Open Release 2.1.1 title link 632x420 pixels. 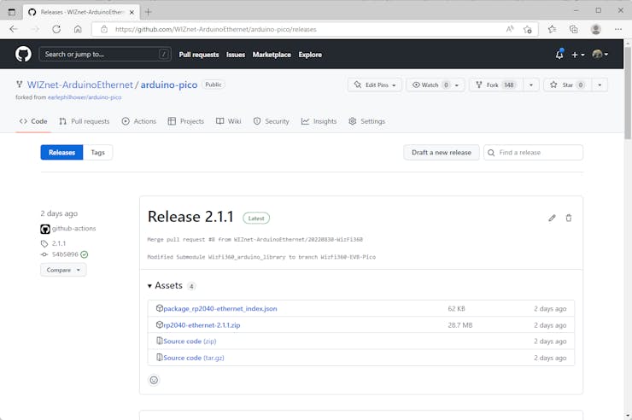(190, 217)
